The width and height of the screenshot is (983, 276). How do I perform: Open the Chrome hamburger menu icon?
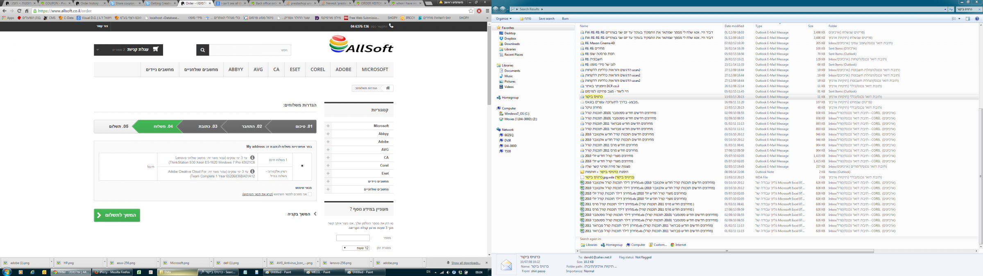click(487, 11)
